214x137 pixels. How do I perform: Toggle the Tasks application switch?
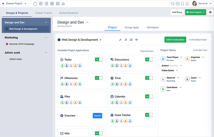coord(99,60)
